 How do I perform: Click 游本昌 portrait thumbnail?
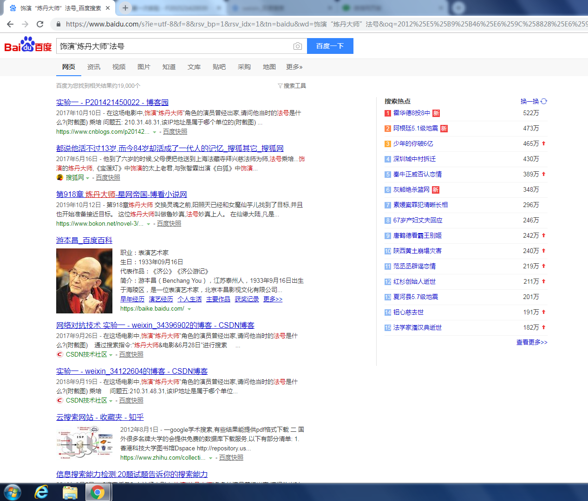coord(84,281)
